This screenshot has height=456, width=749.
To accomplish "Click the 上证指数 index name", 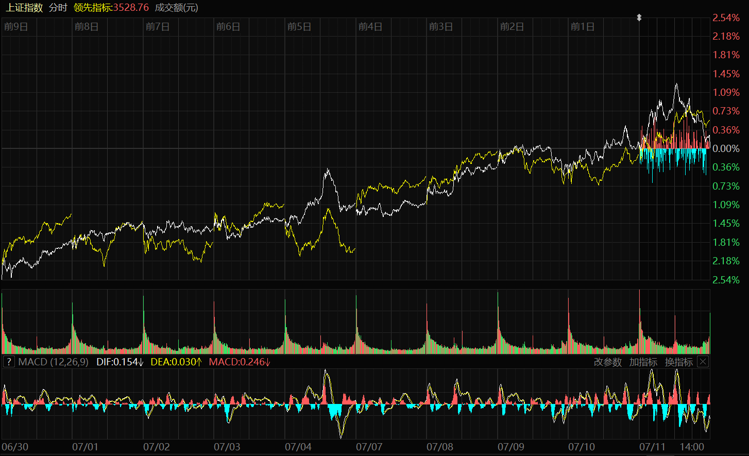I will coord(24,8).
